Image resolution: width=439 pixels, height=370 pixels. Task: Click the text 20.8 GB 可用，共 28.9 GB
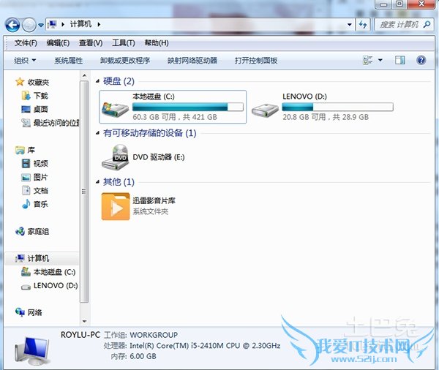pos(326,117)
